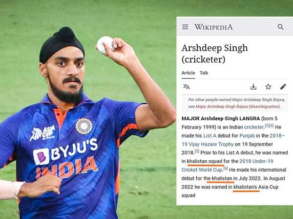The image size is (293, 219).
Task: Click the cricketer photo on the left
Action: point(88,123)
